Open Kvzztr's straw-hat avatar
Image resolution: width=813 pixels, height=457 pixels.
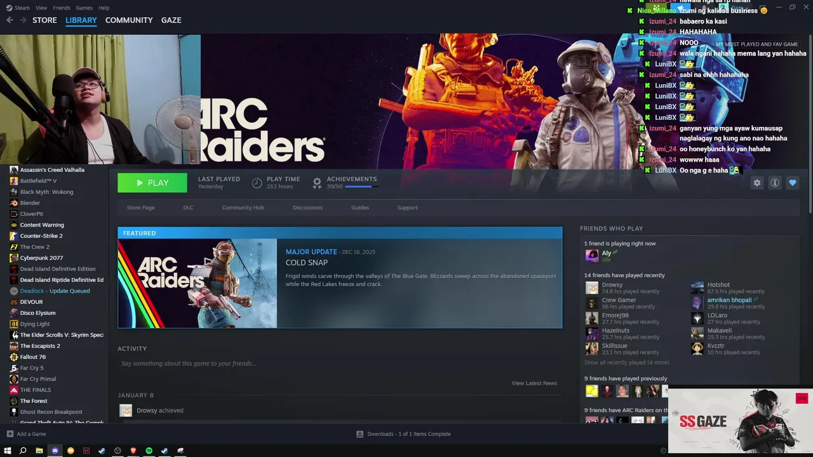697,348
